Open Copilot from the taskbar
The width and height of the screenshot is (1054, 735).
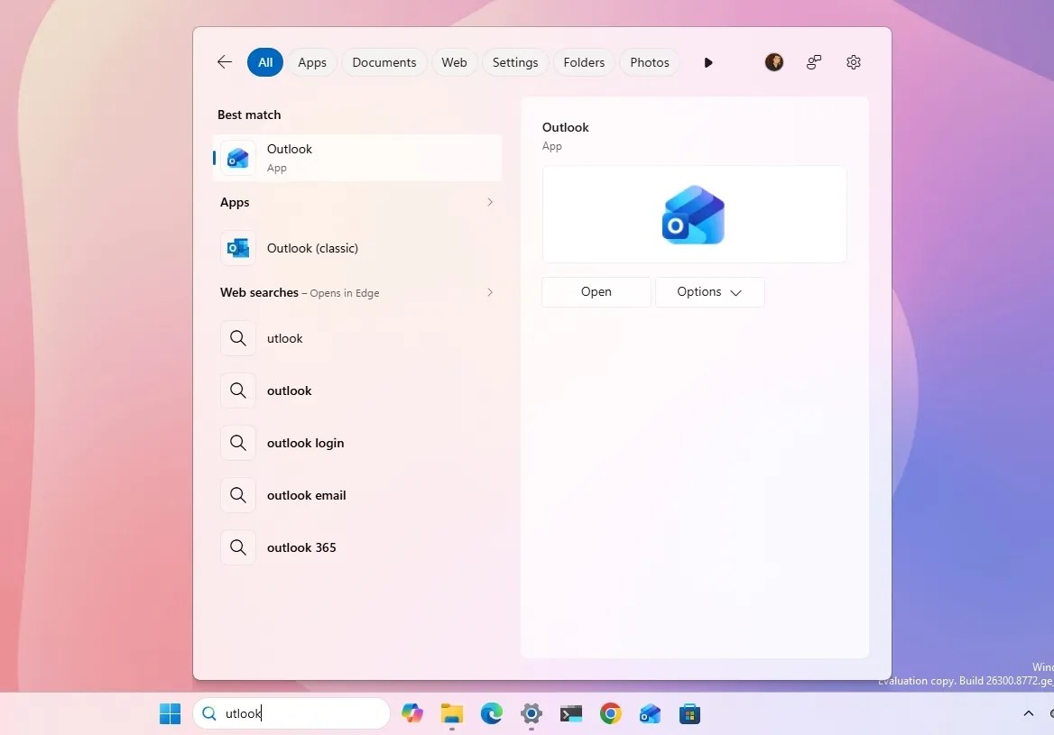[x=412, y=713]
